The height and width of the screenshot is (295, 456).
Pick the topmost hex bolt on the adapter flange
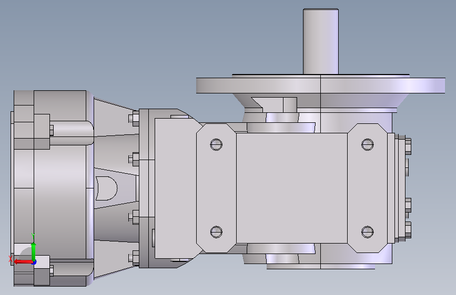134,119
